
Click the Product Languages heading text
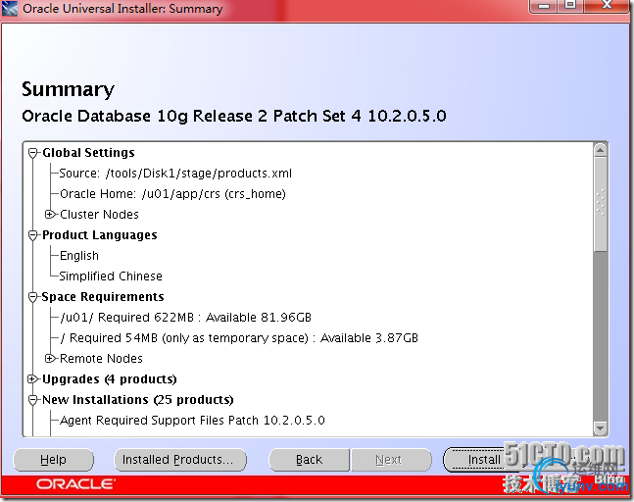tap(100, 235)
